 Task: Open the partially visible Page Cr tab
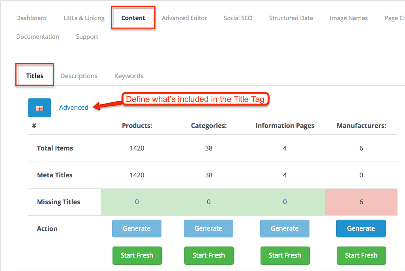tap(394, 18)
